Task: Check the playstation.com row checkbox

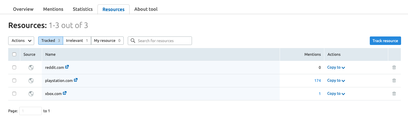Action: pyautogui.click(x=14, y=80)
